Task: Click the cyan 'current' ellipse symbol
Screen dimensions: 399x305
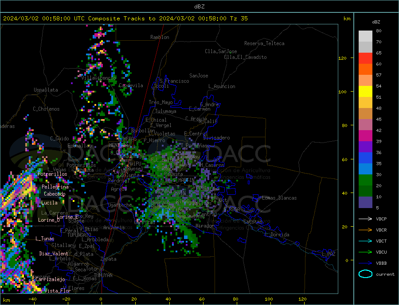Action: click(x=365, y=274)
